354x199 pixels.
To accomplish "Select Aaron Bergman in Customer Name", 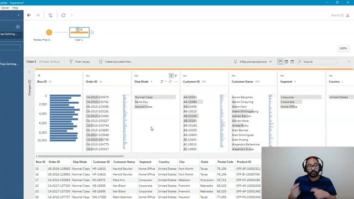I will tap(242, 97).
